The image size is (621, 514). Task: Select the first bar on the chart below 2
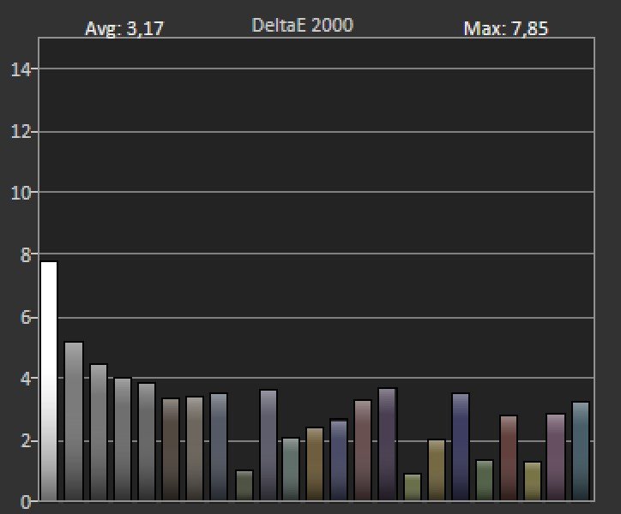[244, 485]
